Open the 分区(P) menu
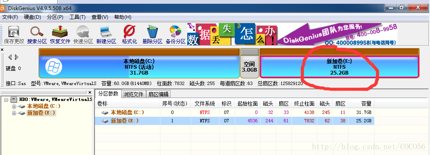The width and height of the screenshot is (430, 155). [55, 17]
